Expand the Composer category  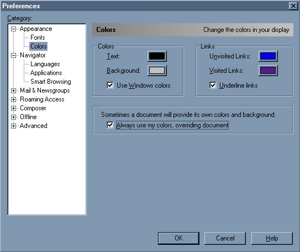tap(13, 108)
